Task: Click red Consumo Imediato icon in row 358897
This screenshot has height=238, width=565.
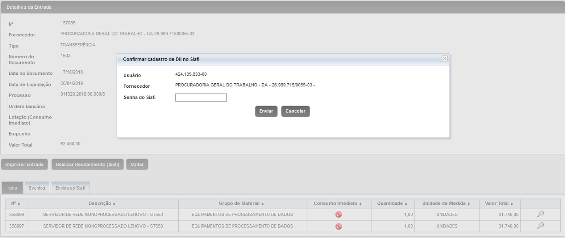Action: click(338, 226)
